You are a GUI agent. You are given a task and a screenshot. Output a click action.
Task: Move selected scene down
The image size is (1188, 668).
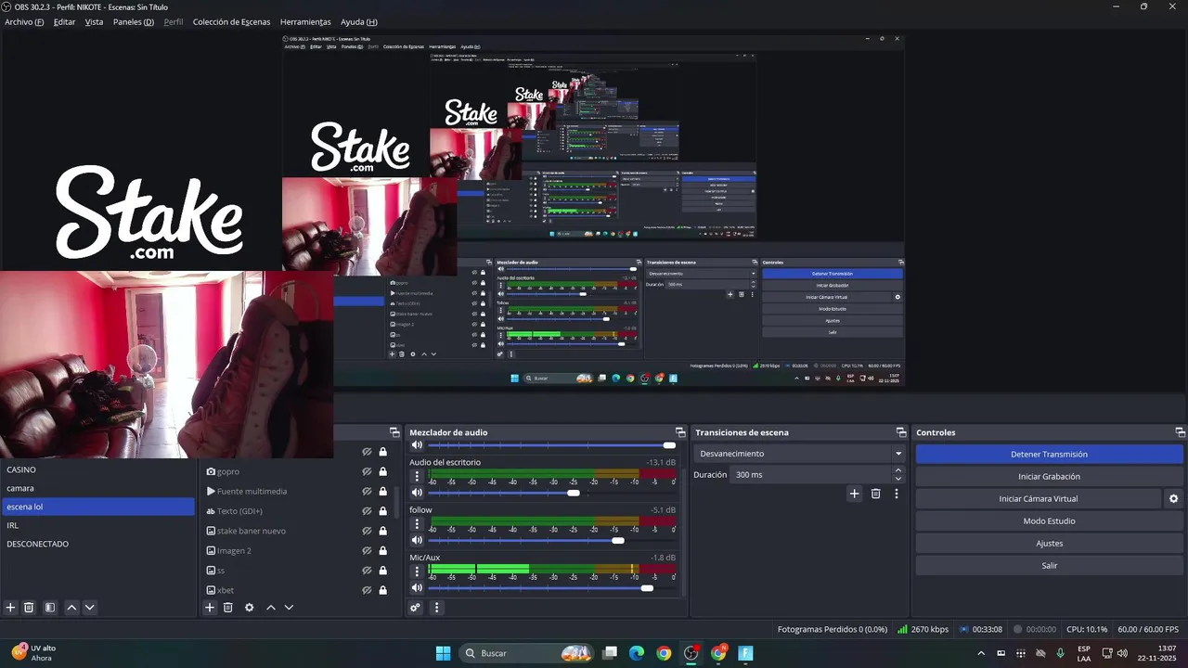[90, 608]
